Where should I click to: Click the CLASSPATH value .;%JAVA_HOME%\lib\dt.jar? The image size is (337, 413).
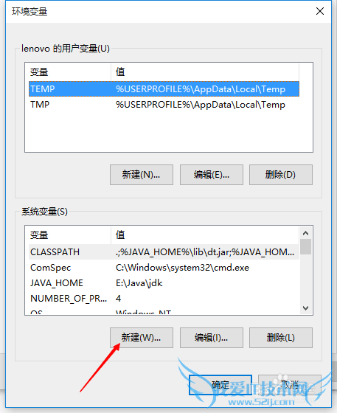tap(205, 252)
